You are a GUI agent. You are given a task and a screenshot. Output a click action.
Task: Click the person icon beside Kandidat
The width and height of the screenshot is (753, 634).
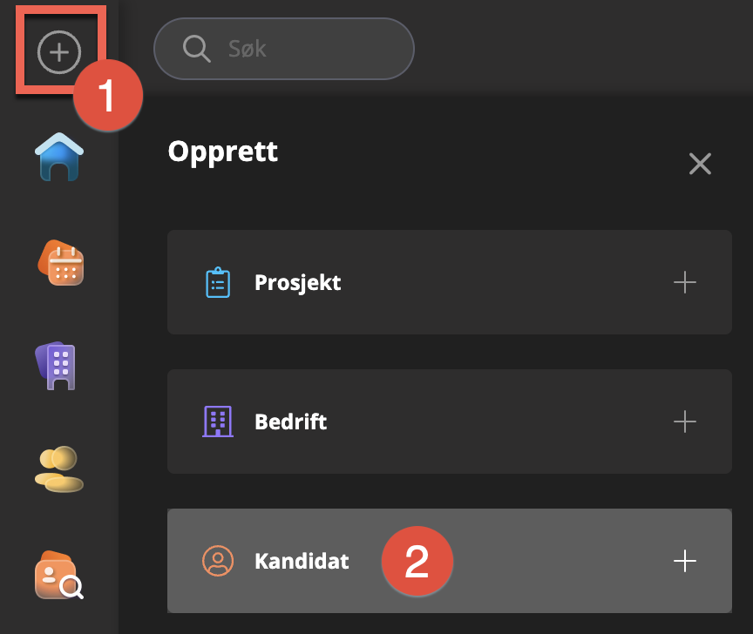click(x=218, y=561)
